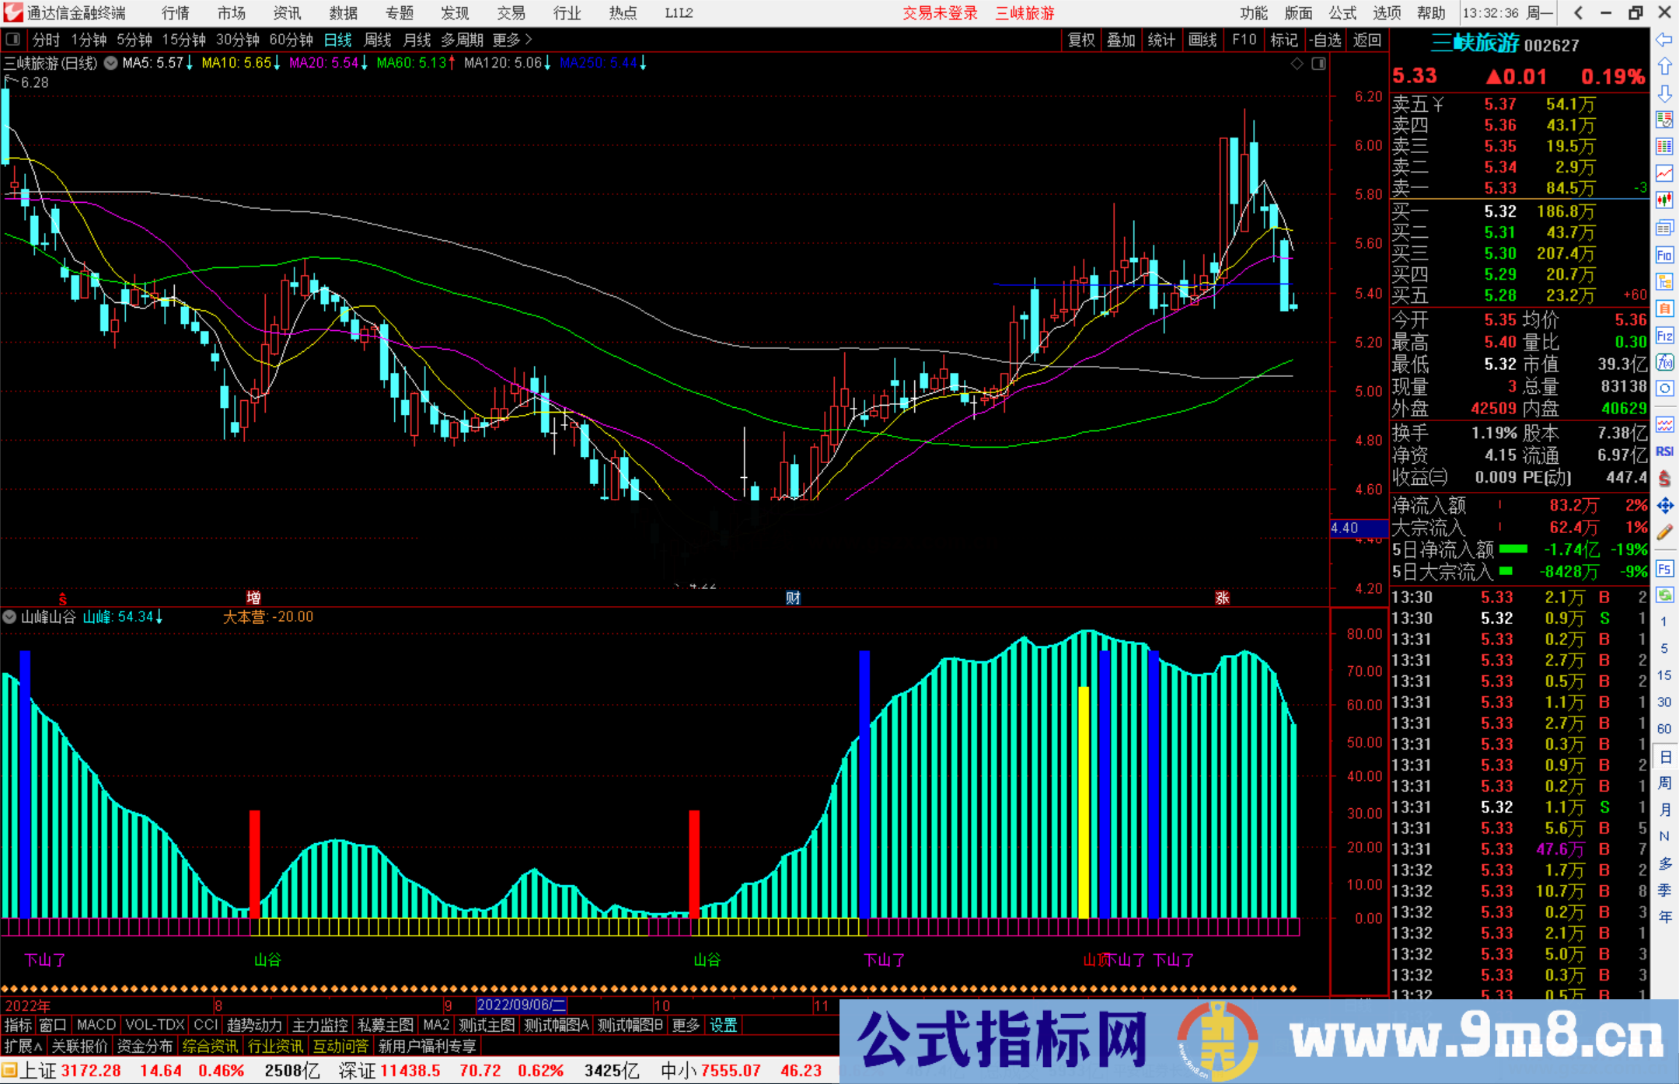The image size is (1679, 1084).
Task: Open the 山峰山谷 indicator dropdown circle
Action: click(x=10, y=617)
